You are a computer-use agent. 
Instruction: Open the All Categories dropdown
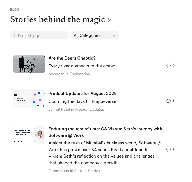point(95,35)
